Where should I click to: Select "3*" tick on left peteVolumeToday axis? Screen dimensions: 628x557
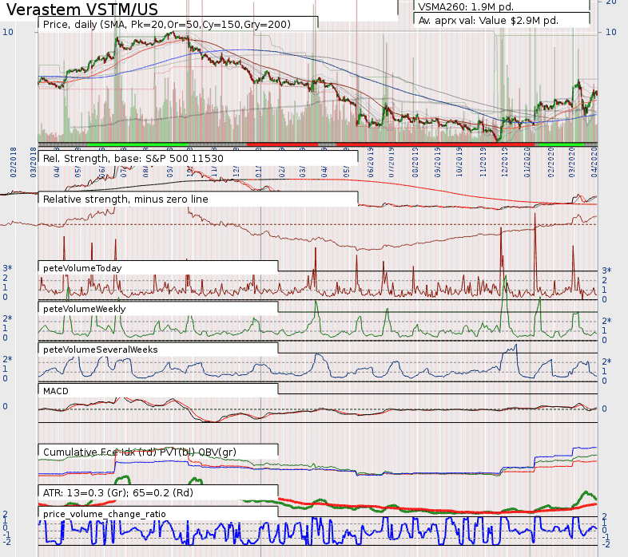click(x=8, y=268)
